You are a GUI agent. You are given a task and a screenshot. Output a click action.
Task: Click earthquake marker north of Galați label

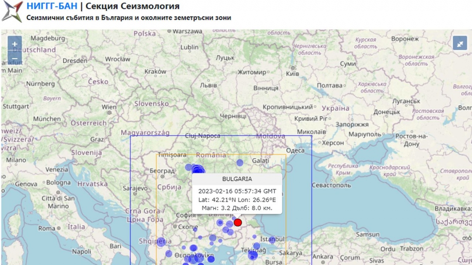(240, 163)
